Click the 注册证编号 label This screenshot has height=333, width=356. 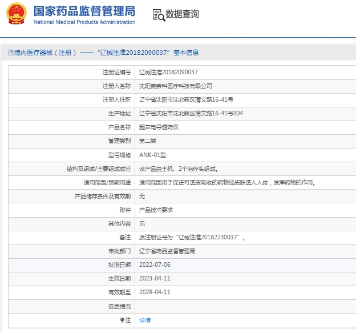pyautogui.click(x=117, y=73)
